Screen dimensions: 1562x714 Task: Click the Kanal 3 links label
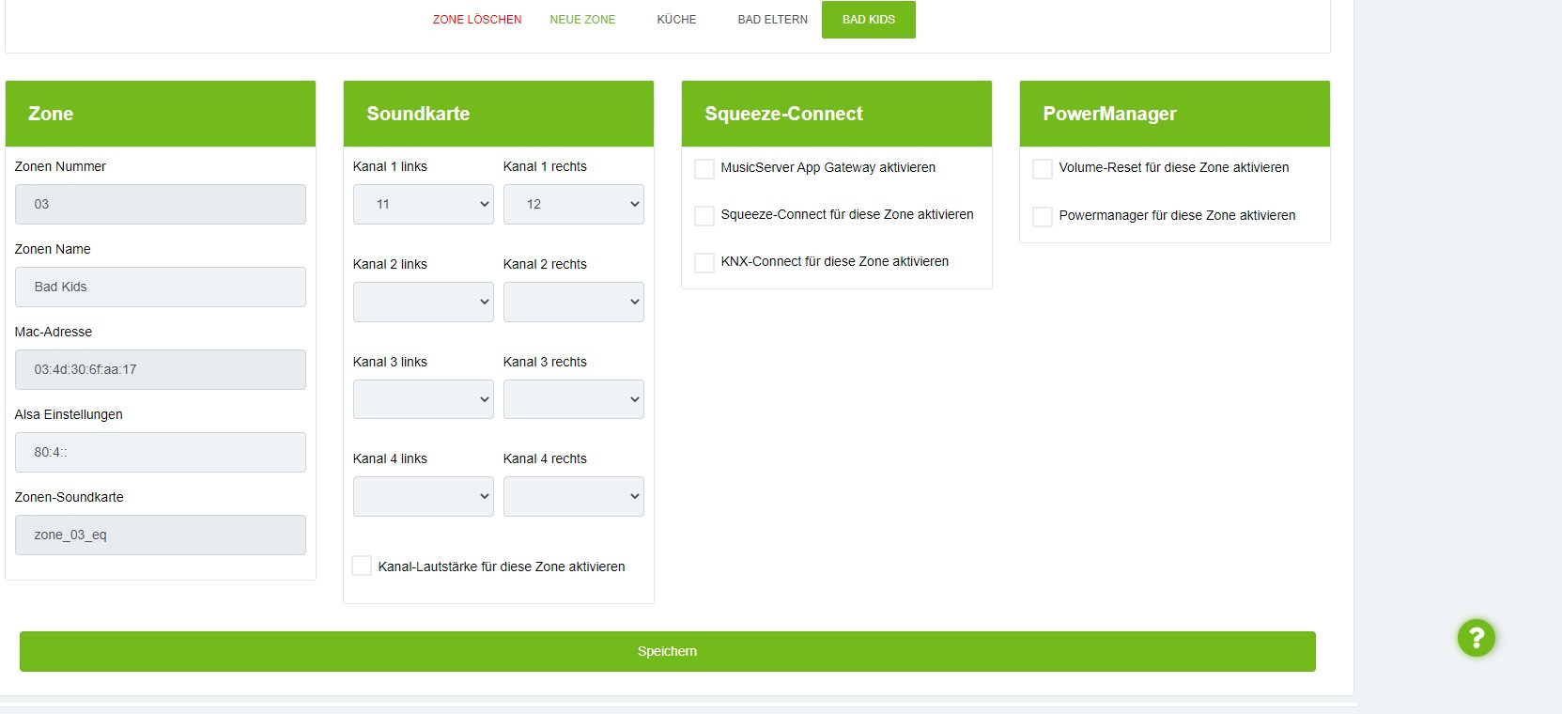pos(390,362)
